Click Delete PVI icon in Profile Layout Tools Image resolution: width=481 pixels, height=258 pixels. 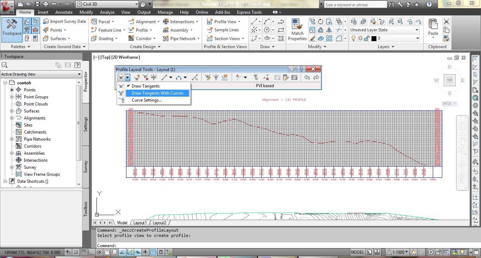click(x=145, y=77)
